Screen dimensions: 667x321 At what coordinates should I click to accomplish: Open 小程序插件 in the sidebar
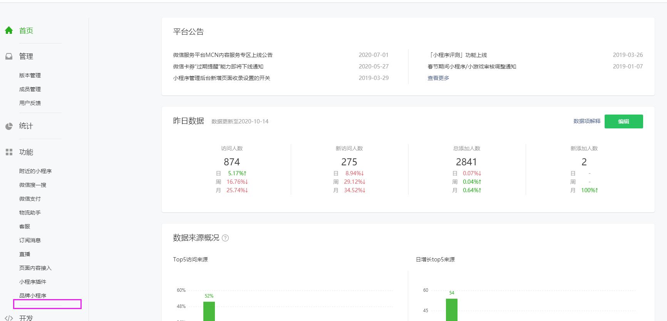(x=33, y=282)
